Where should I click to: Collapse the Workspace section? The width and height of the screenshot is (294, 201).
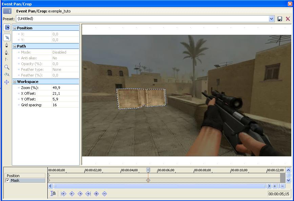[15, 82]
